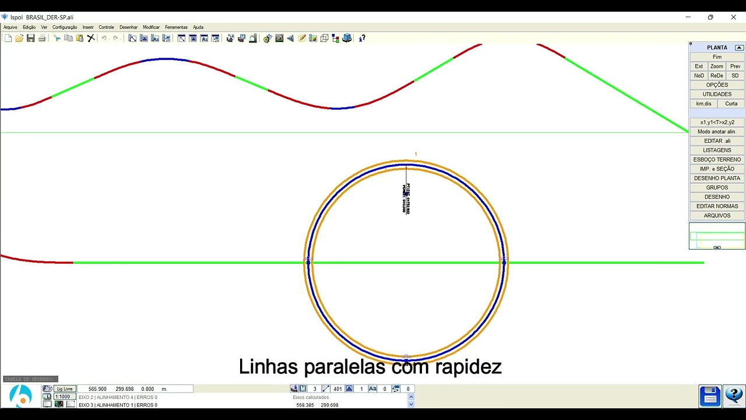
Task: Click the large help question mark icon
Action: pos(734,396)
